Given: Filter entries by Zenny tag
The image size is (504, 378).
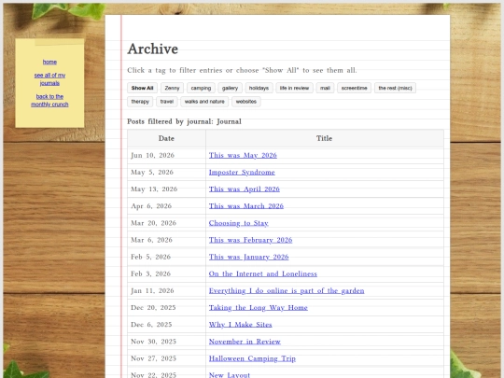Looking at the screenshot, I should [172, 88].
